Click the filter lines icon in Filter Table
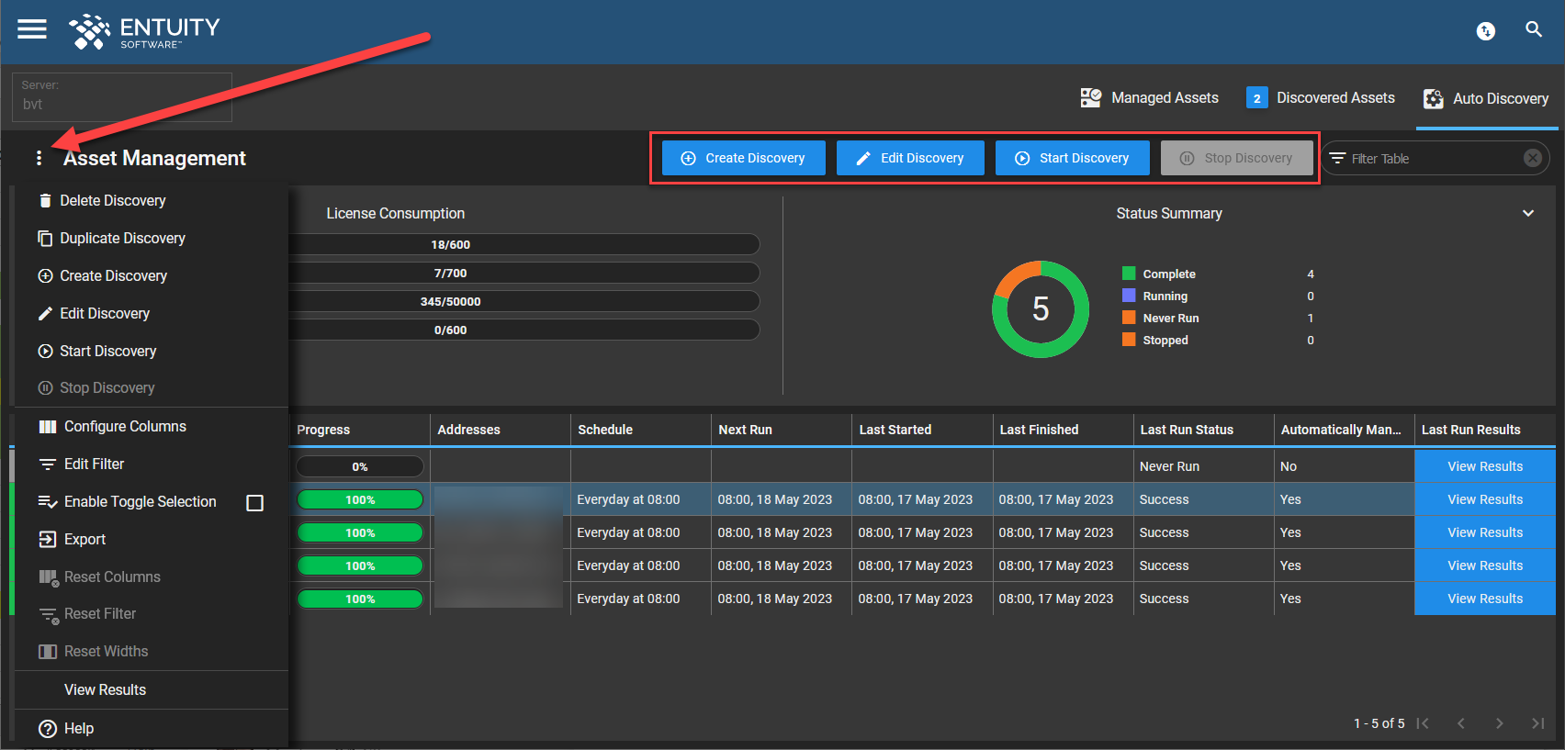 [x=1337, y=158]
